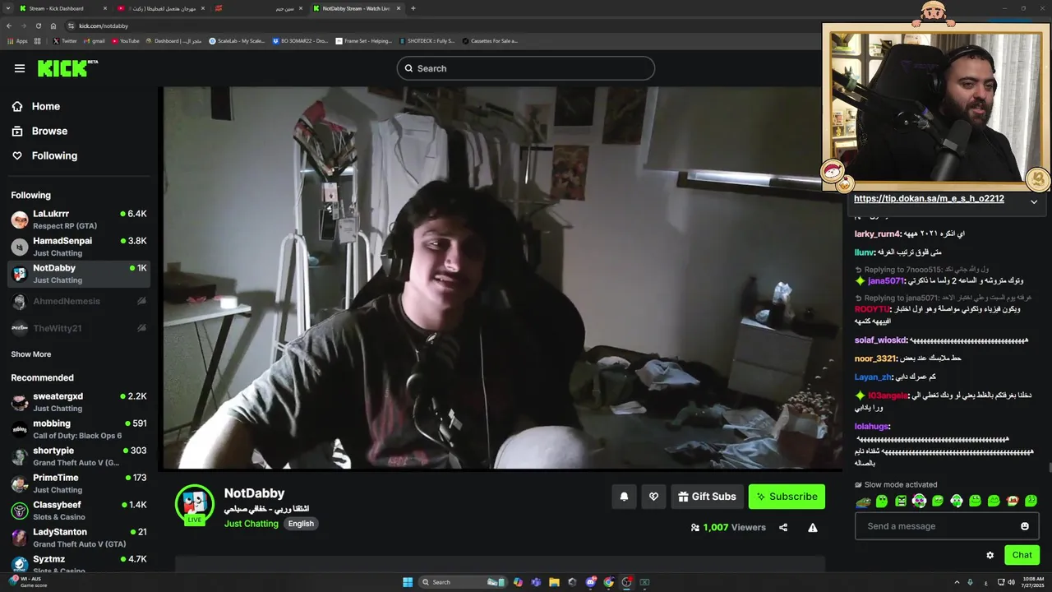Insert the angry square-face green emote
This screenshot has width=1052, height=592.
tap(901, 501)
